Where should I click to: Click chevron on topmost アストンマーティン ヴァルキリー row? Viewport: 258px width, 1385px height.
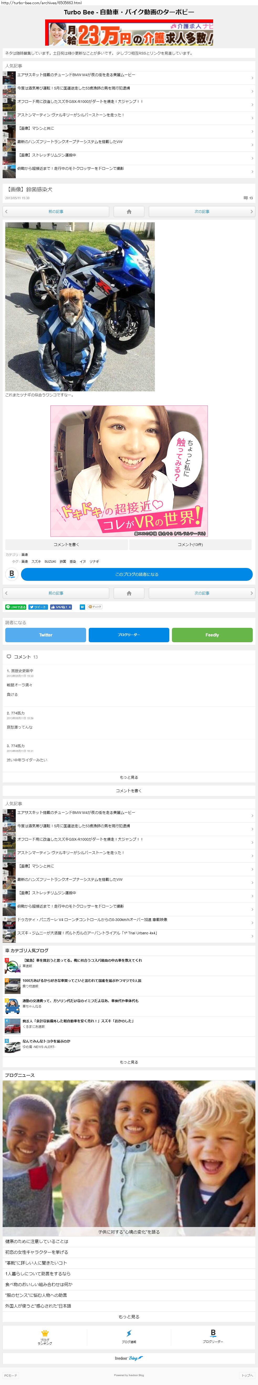(x=252, y=118)
